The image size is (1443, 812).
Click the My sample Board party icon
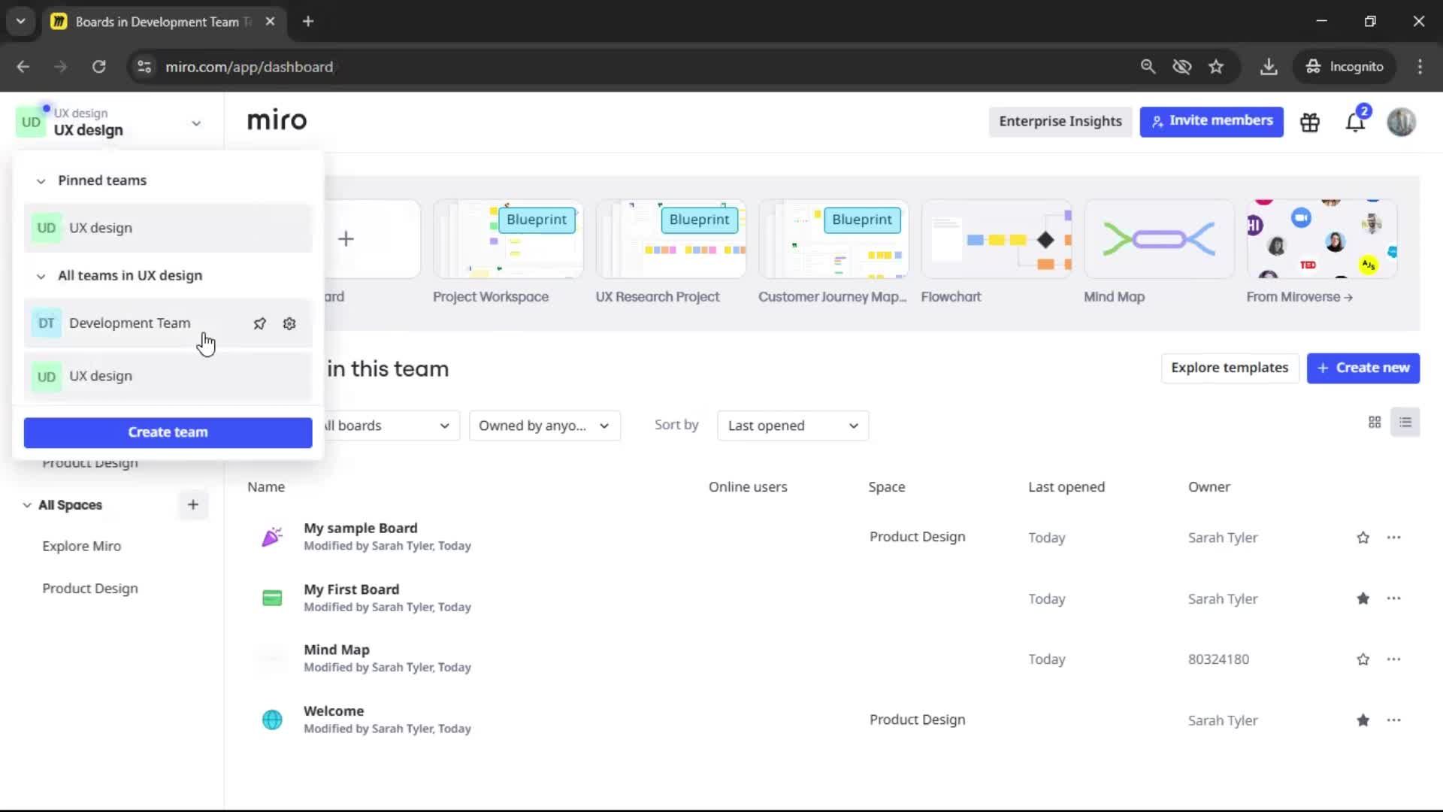tap(272, 537)
